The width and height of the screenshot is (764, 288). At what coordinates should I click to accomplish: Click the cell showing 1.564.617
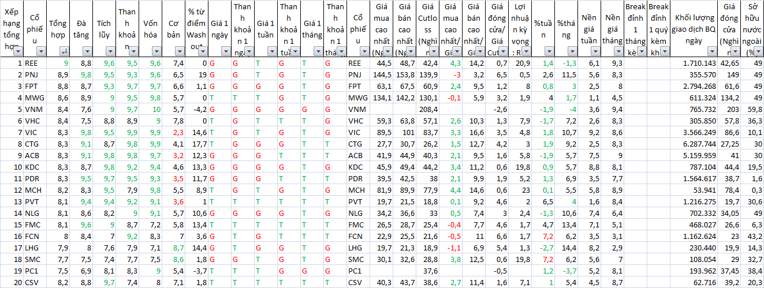[694, 178]
